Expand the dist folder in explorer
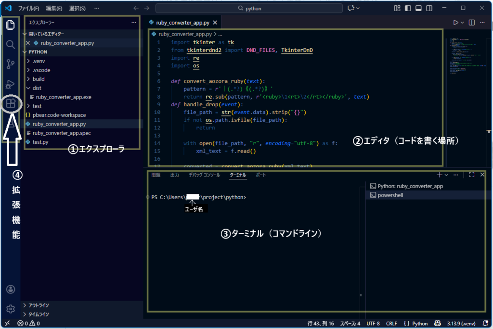493x329 pixels. tap(37, 88)
